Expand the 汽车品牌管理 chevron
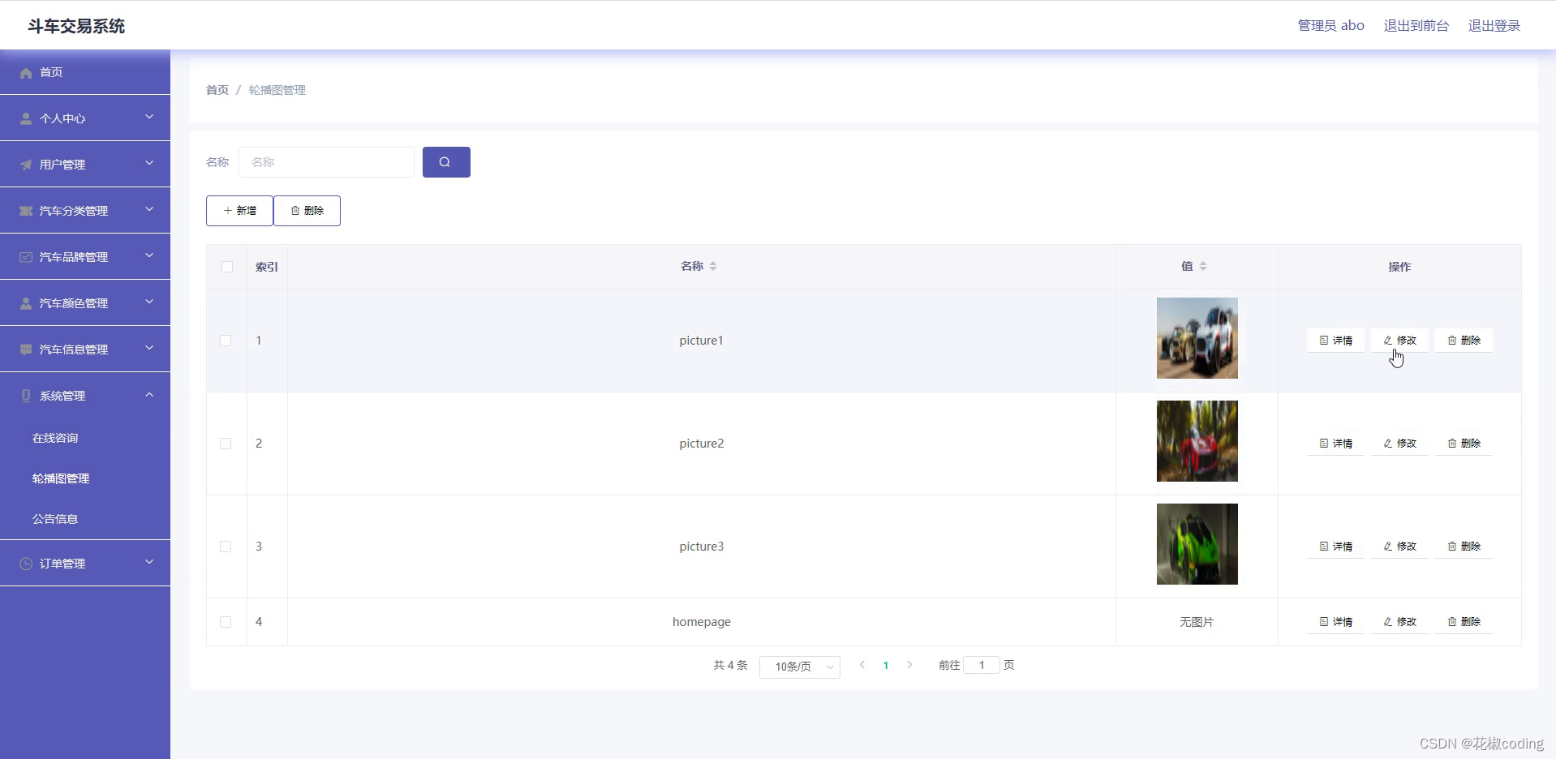Image resolution: width=1556 pixels, height=759 pixels. (x=149, y=255)
